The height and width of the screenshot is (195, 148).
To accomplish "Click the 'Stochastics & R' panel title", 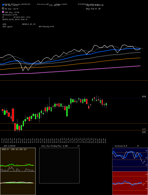I will click(121, 146).
